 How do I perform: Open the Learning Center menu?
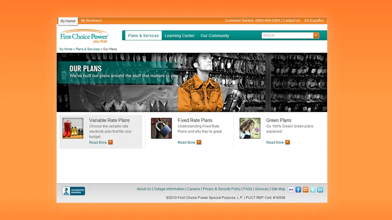click(179, 36)
